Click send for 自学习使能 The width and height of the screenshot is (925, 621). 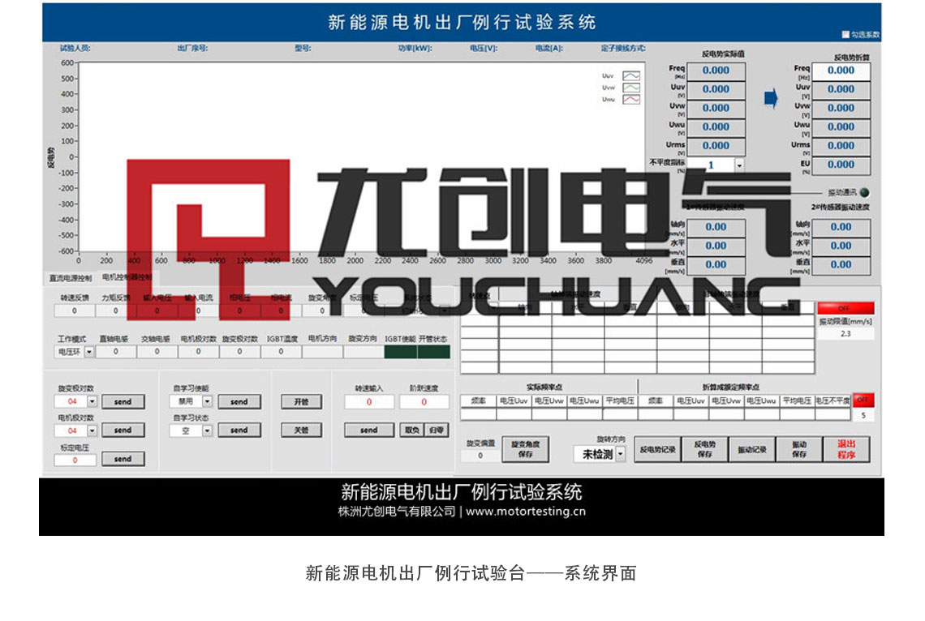pos(239,402)
